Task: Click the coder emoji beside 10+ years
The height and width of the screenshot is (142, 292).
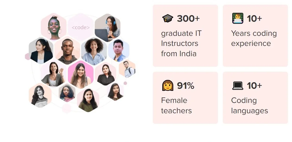Action: (x=238, y=18)
